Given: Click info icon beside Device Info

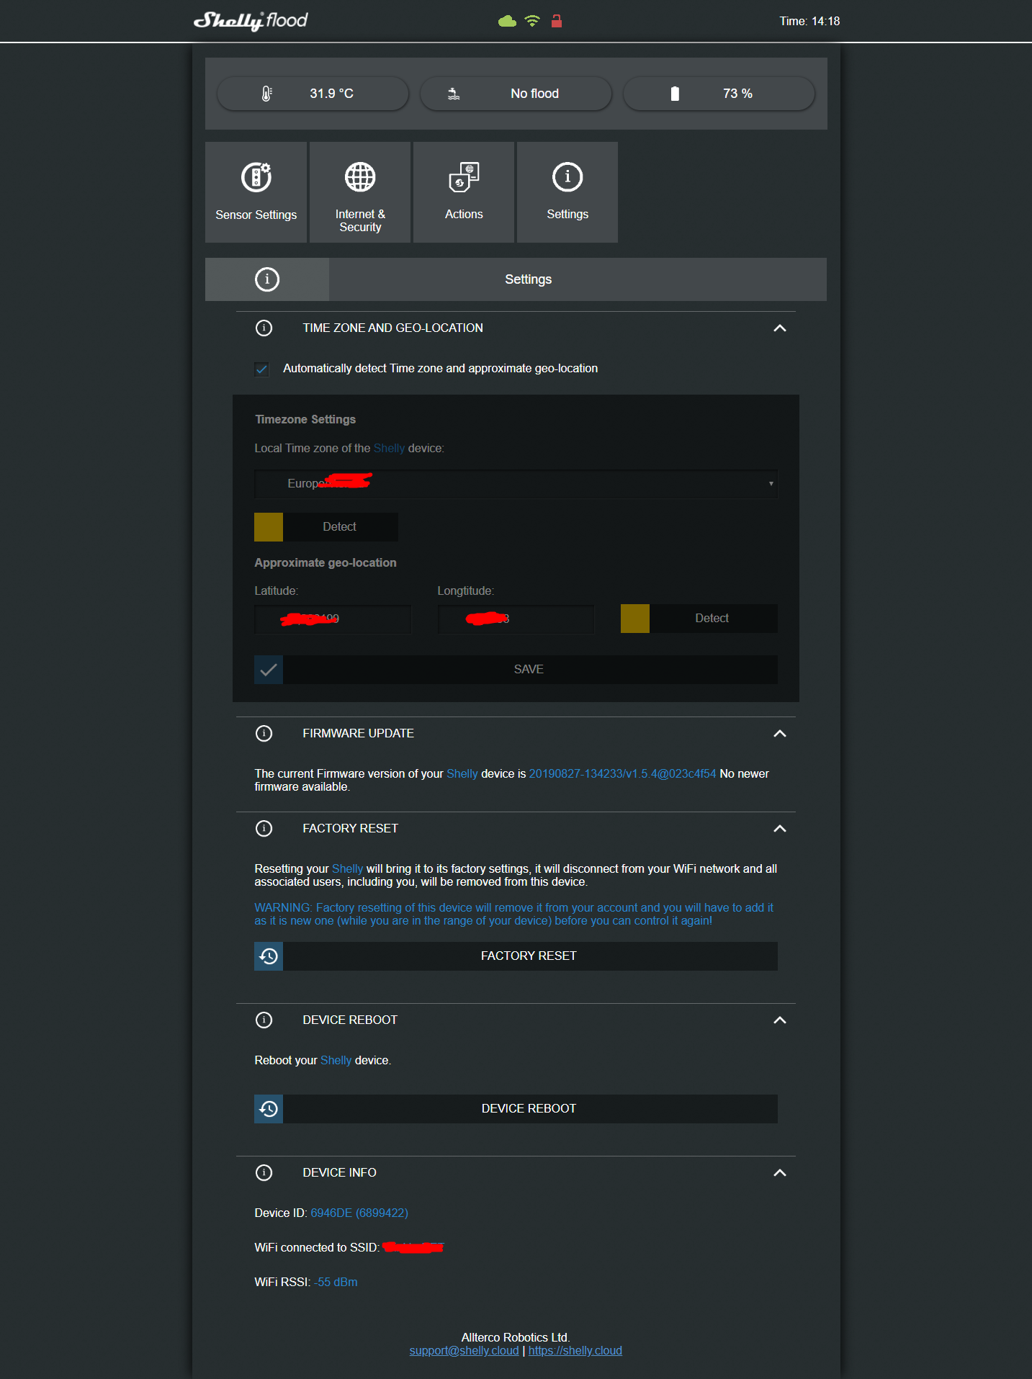Looking at the screenshot, I should 264,1173.
